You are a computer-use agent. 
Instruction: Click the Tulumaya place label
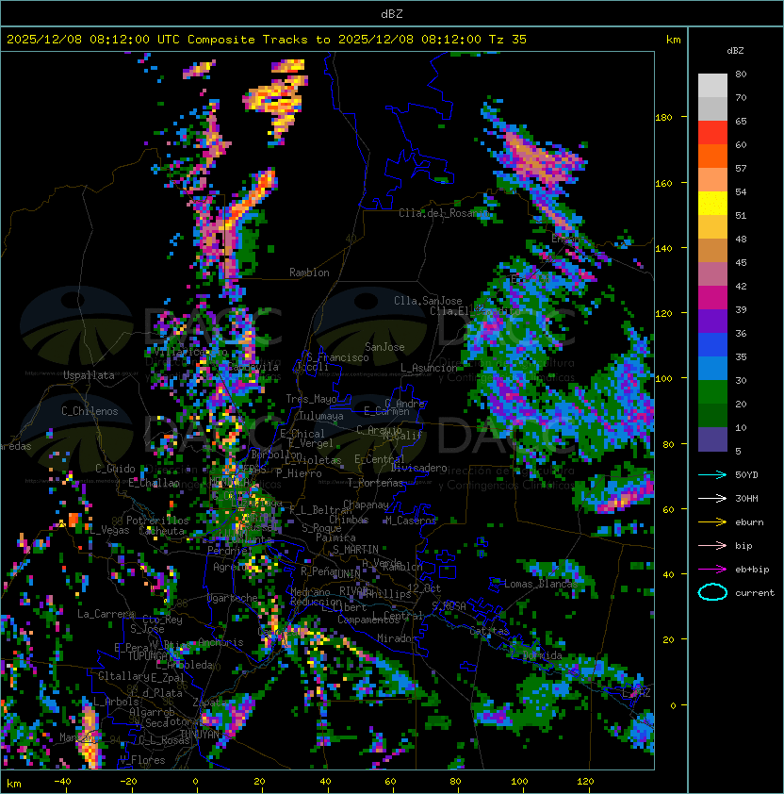click(x=321, y=416)
